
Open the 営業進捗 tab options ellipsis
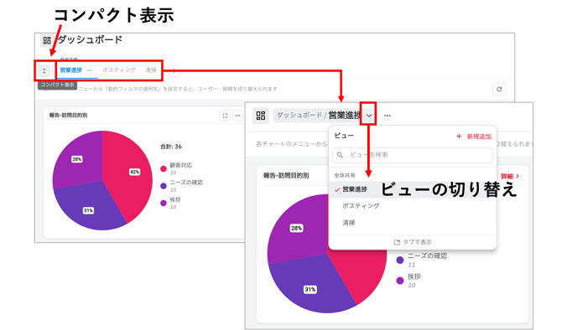(89, 70)
